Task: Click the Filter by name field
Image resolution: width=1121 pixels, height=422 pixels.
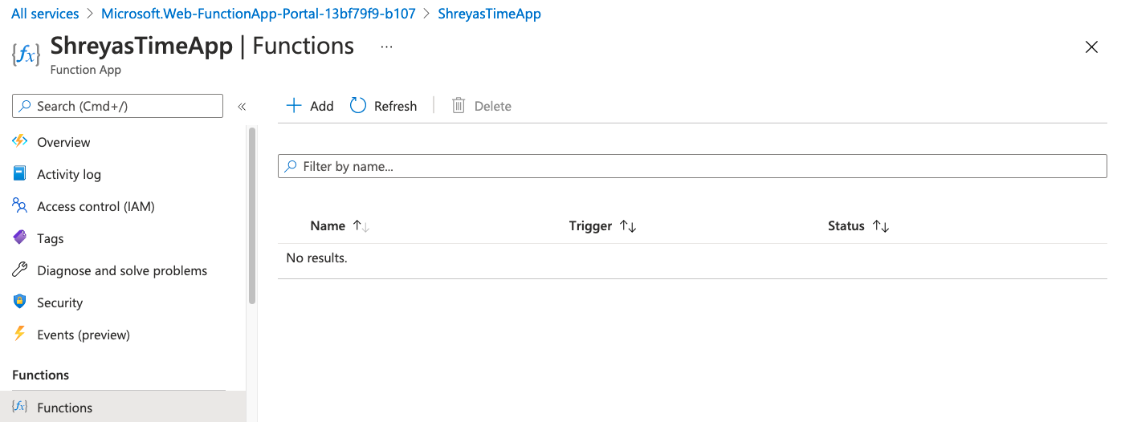Action: (692, 166)
